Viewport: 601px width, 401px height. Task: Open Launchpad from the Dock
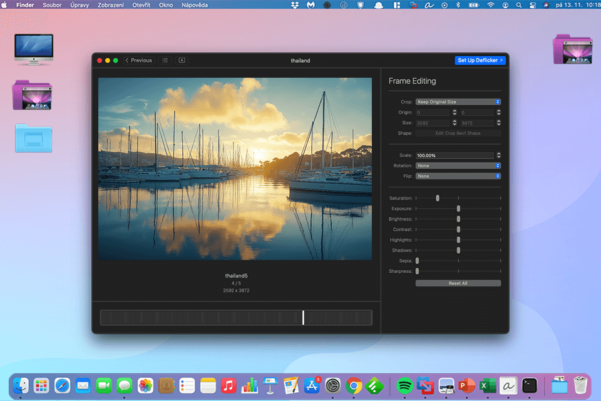point(41,386)
